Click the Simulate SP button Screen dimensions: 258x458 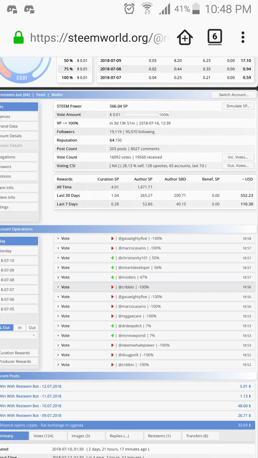tap(238, 106)
